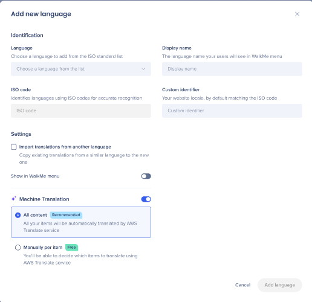Click the Import translations from another language label
Image resolution: width=312 pixels, height=302 pixels.
[65, 147]
